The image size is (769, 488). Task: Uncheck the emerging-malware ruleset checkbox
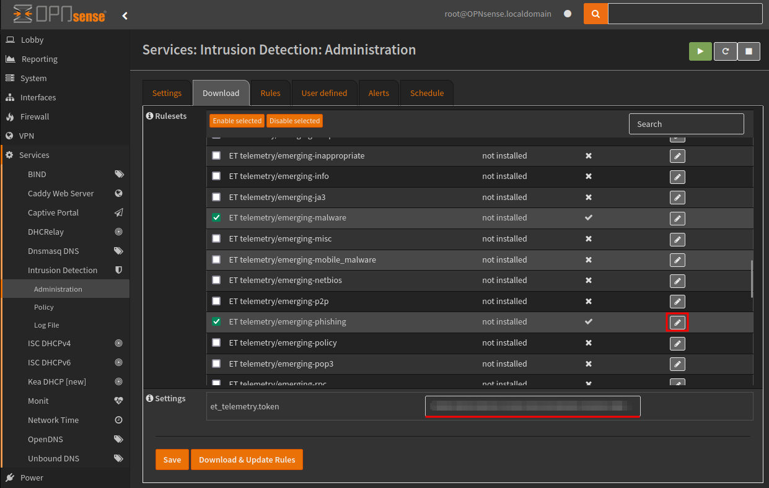(216, 217)
